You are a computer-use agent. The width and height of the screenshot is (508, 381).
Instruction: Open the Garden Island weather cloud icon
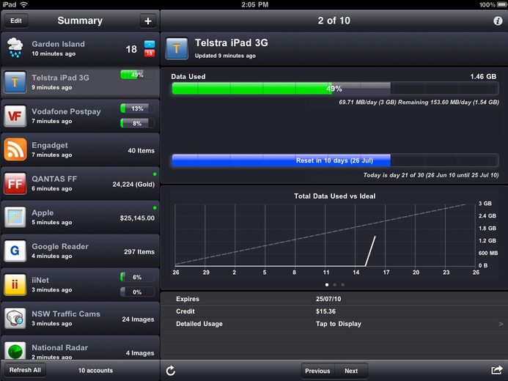(15, 48)
